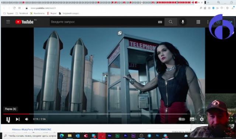Open Telegram from the taskbar
The width and height of the screenshot is (236, 139).
click(x=149, y=136)
